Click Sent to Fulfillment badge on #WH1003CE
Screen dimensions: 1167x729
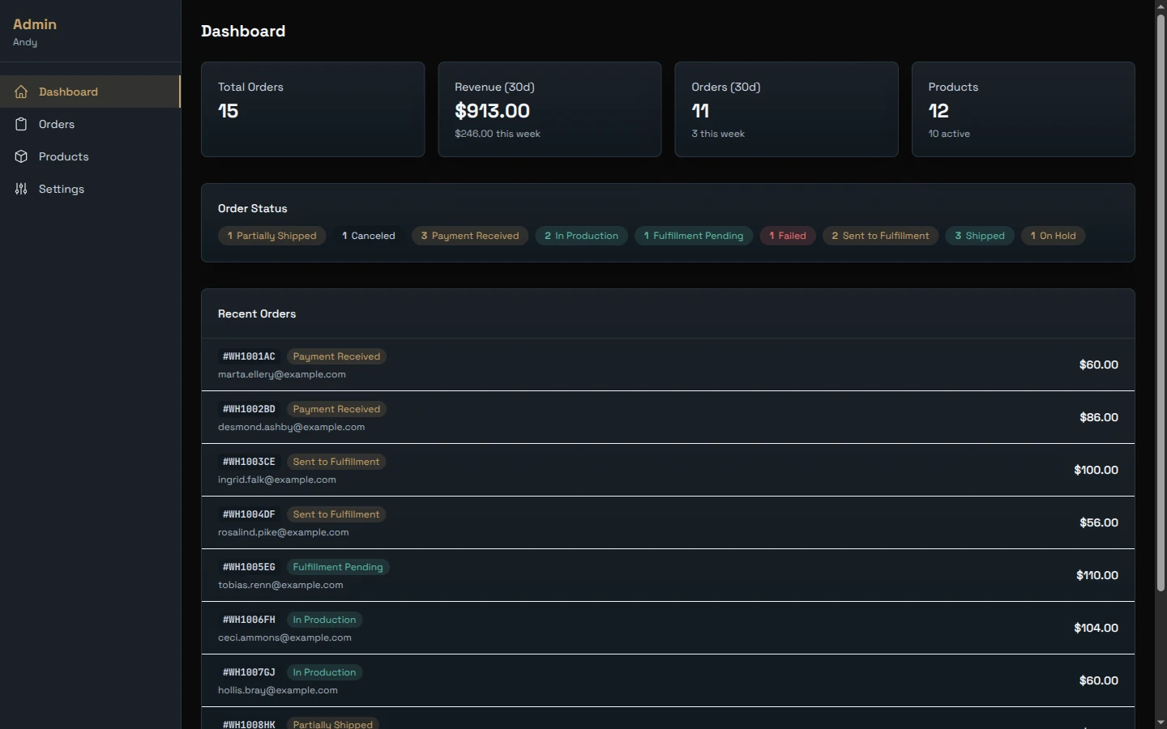[336, 462]
